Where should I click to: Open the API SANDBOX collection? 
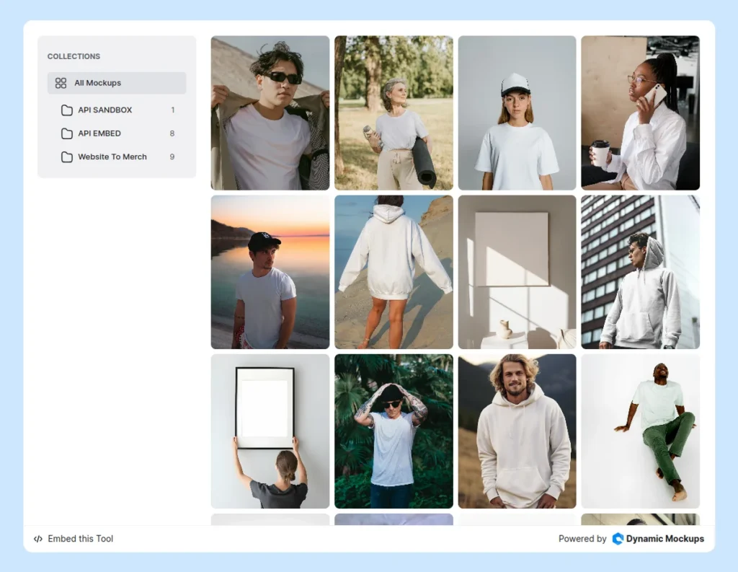click(117, 110)
